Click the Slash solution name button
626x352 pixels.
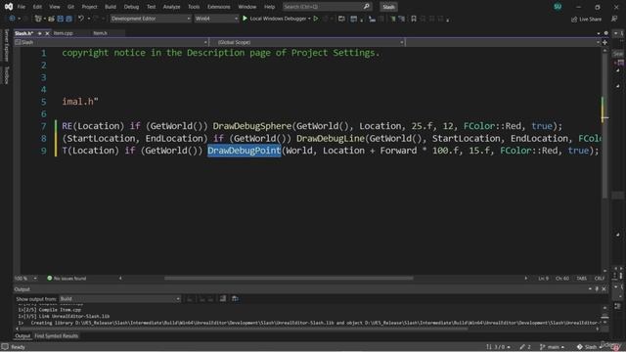(x=388, y=7)
